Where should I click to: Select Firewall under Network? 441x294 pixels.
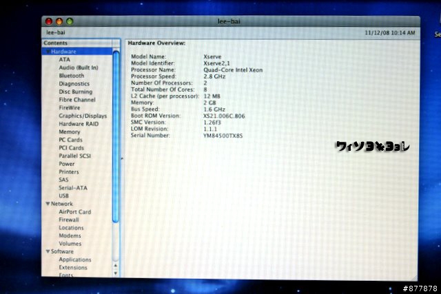pyautogui.click(x=69, y=220)
